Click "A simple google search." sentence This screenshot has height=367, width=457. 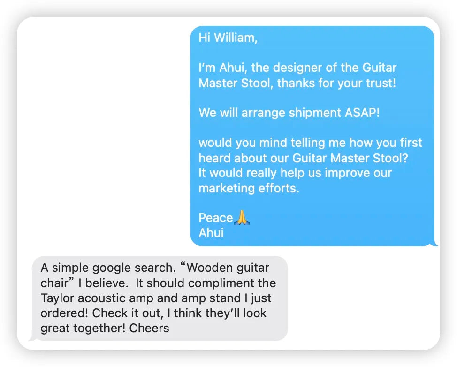tap(107, 268)
